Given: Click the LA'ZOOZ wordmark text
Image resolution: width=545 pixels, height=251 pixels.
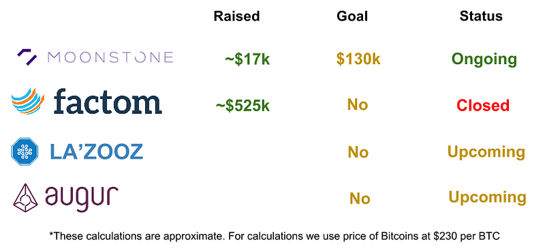Looking at the screenshot, I should pos(97,152).
